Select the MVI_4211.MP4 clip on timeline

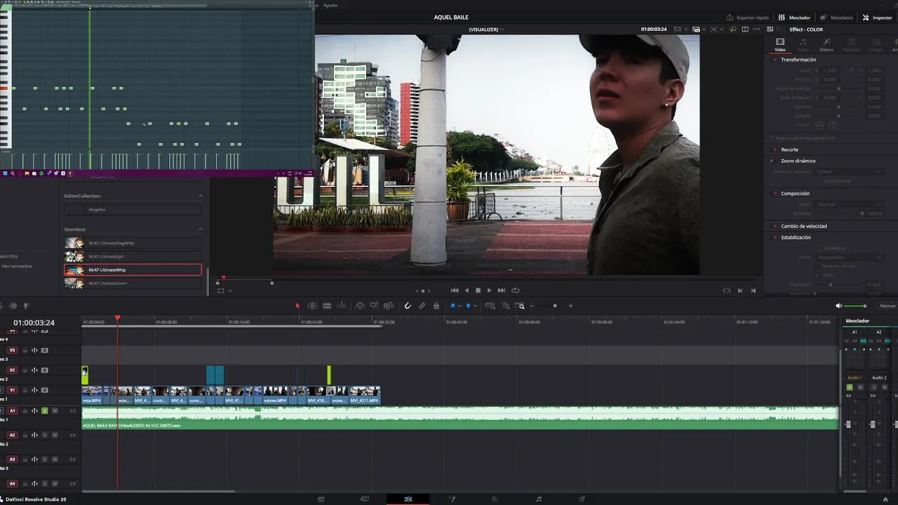[x=365, y=395]
